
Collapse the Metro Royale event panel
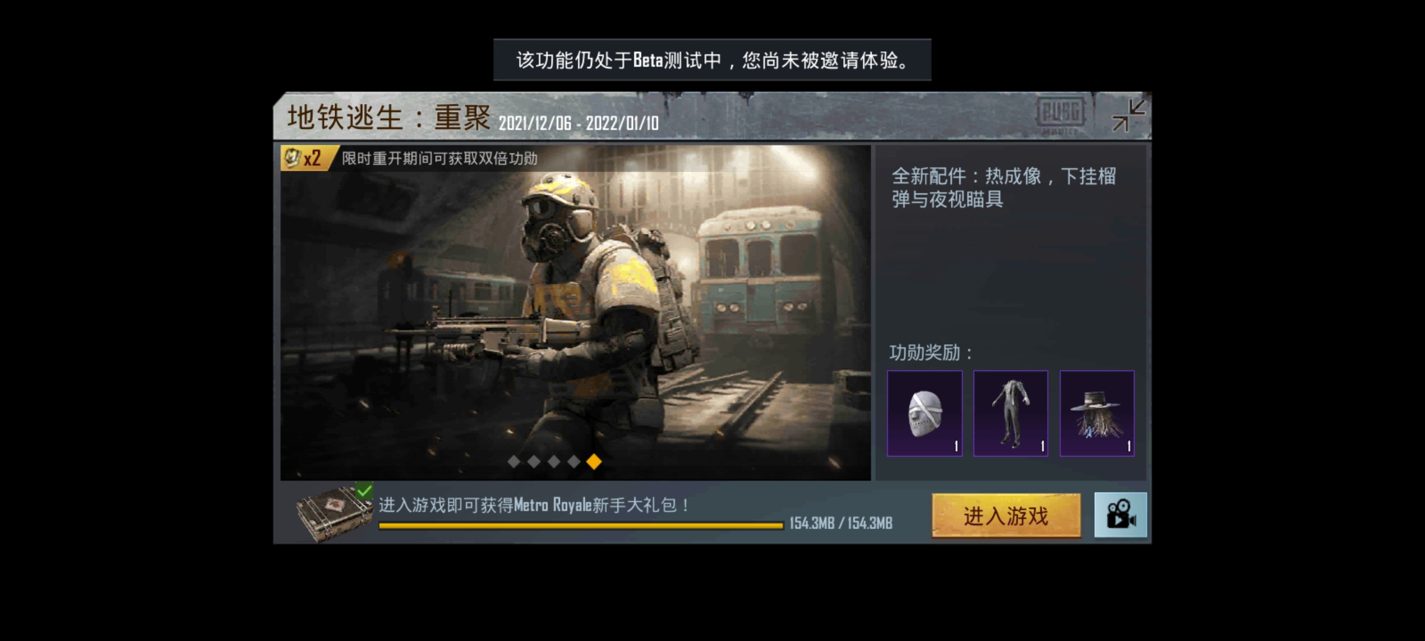[x=1128, y=115]
